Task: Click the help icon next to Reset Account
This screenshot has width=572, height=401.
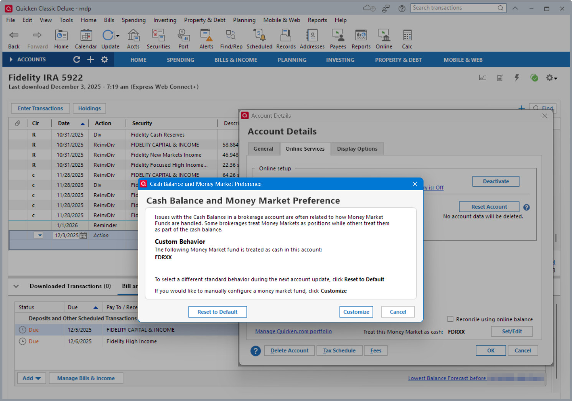Action: (x=526, y=207)
